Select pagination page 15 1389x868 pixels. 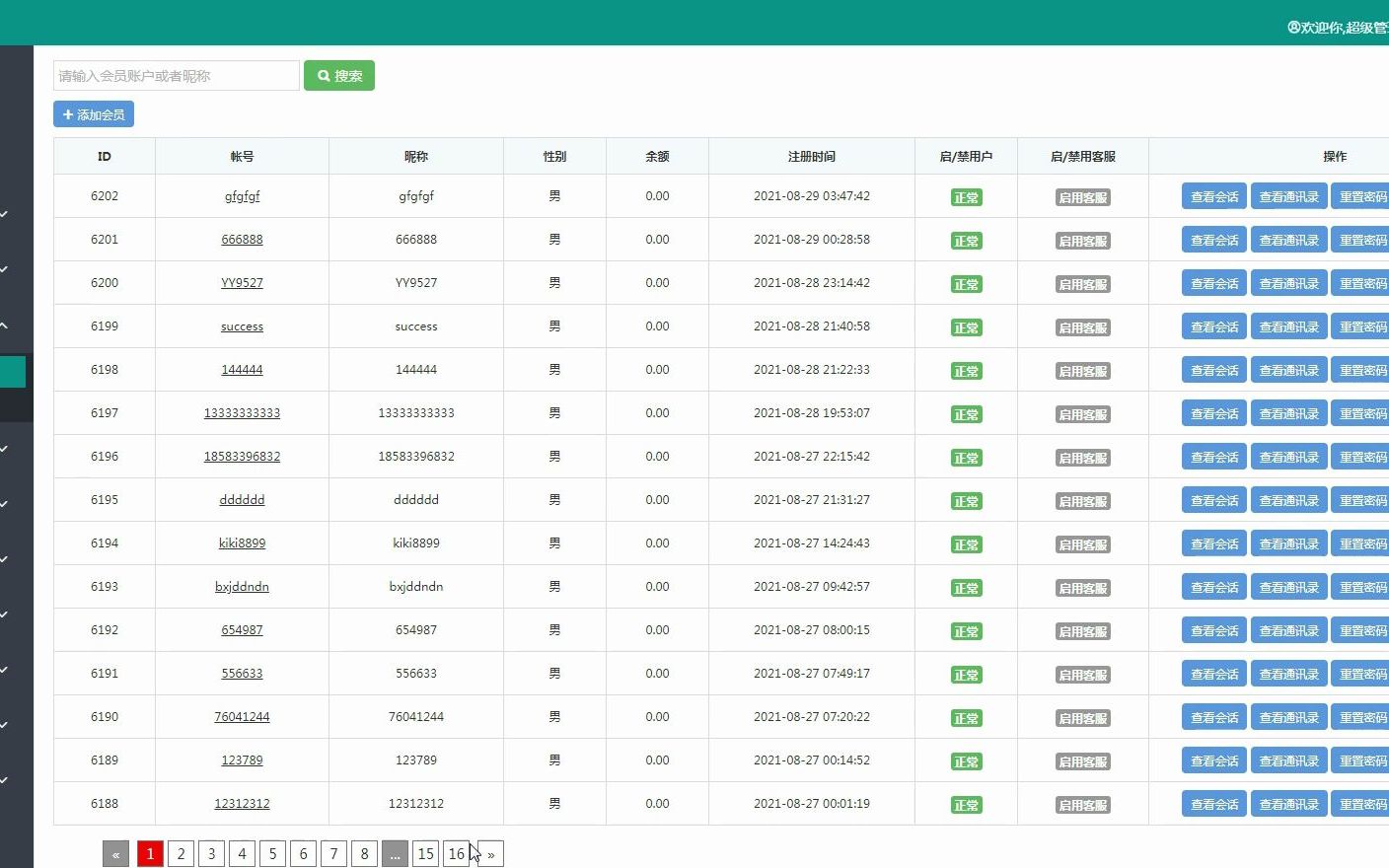pos(425,854)
